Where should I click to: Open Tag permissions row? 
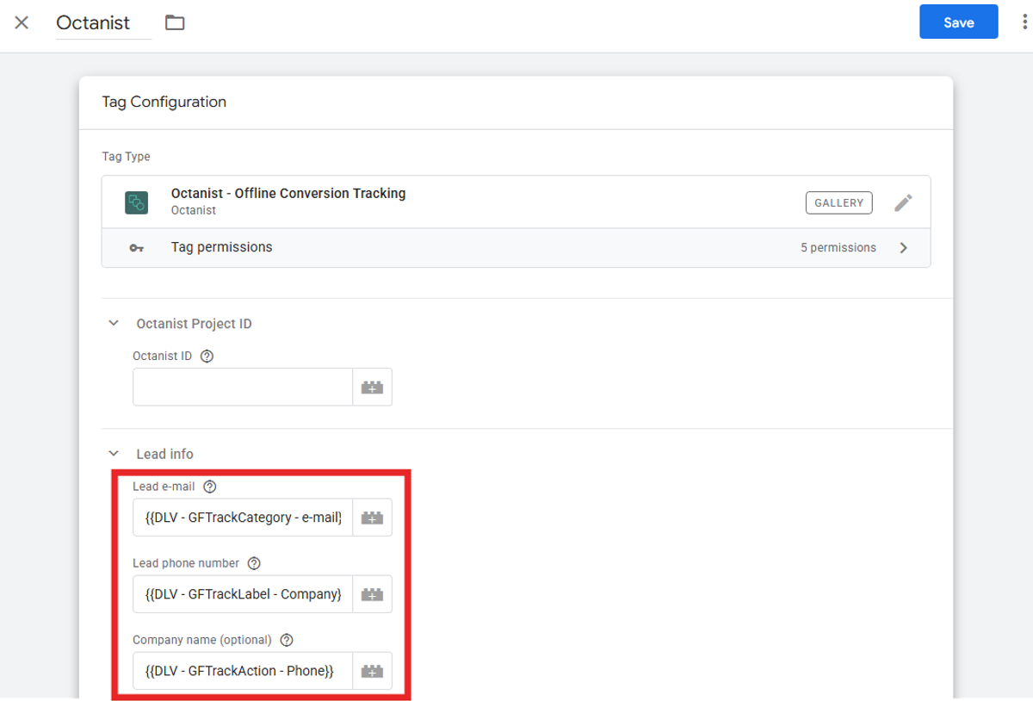516,247
